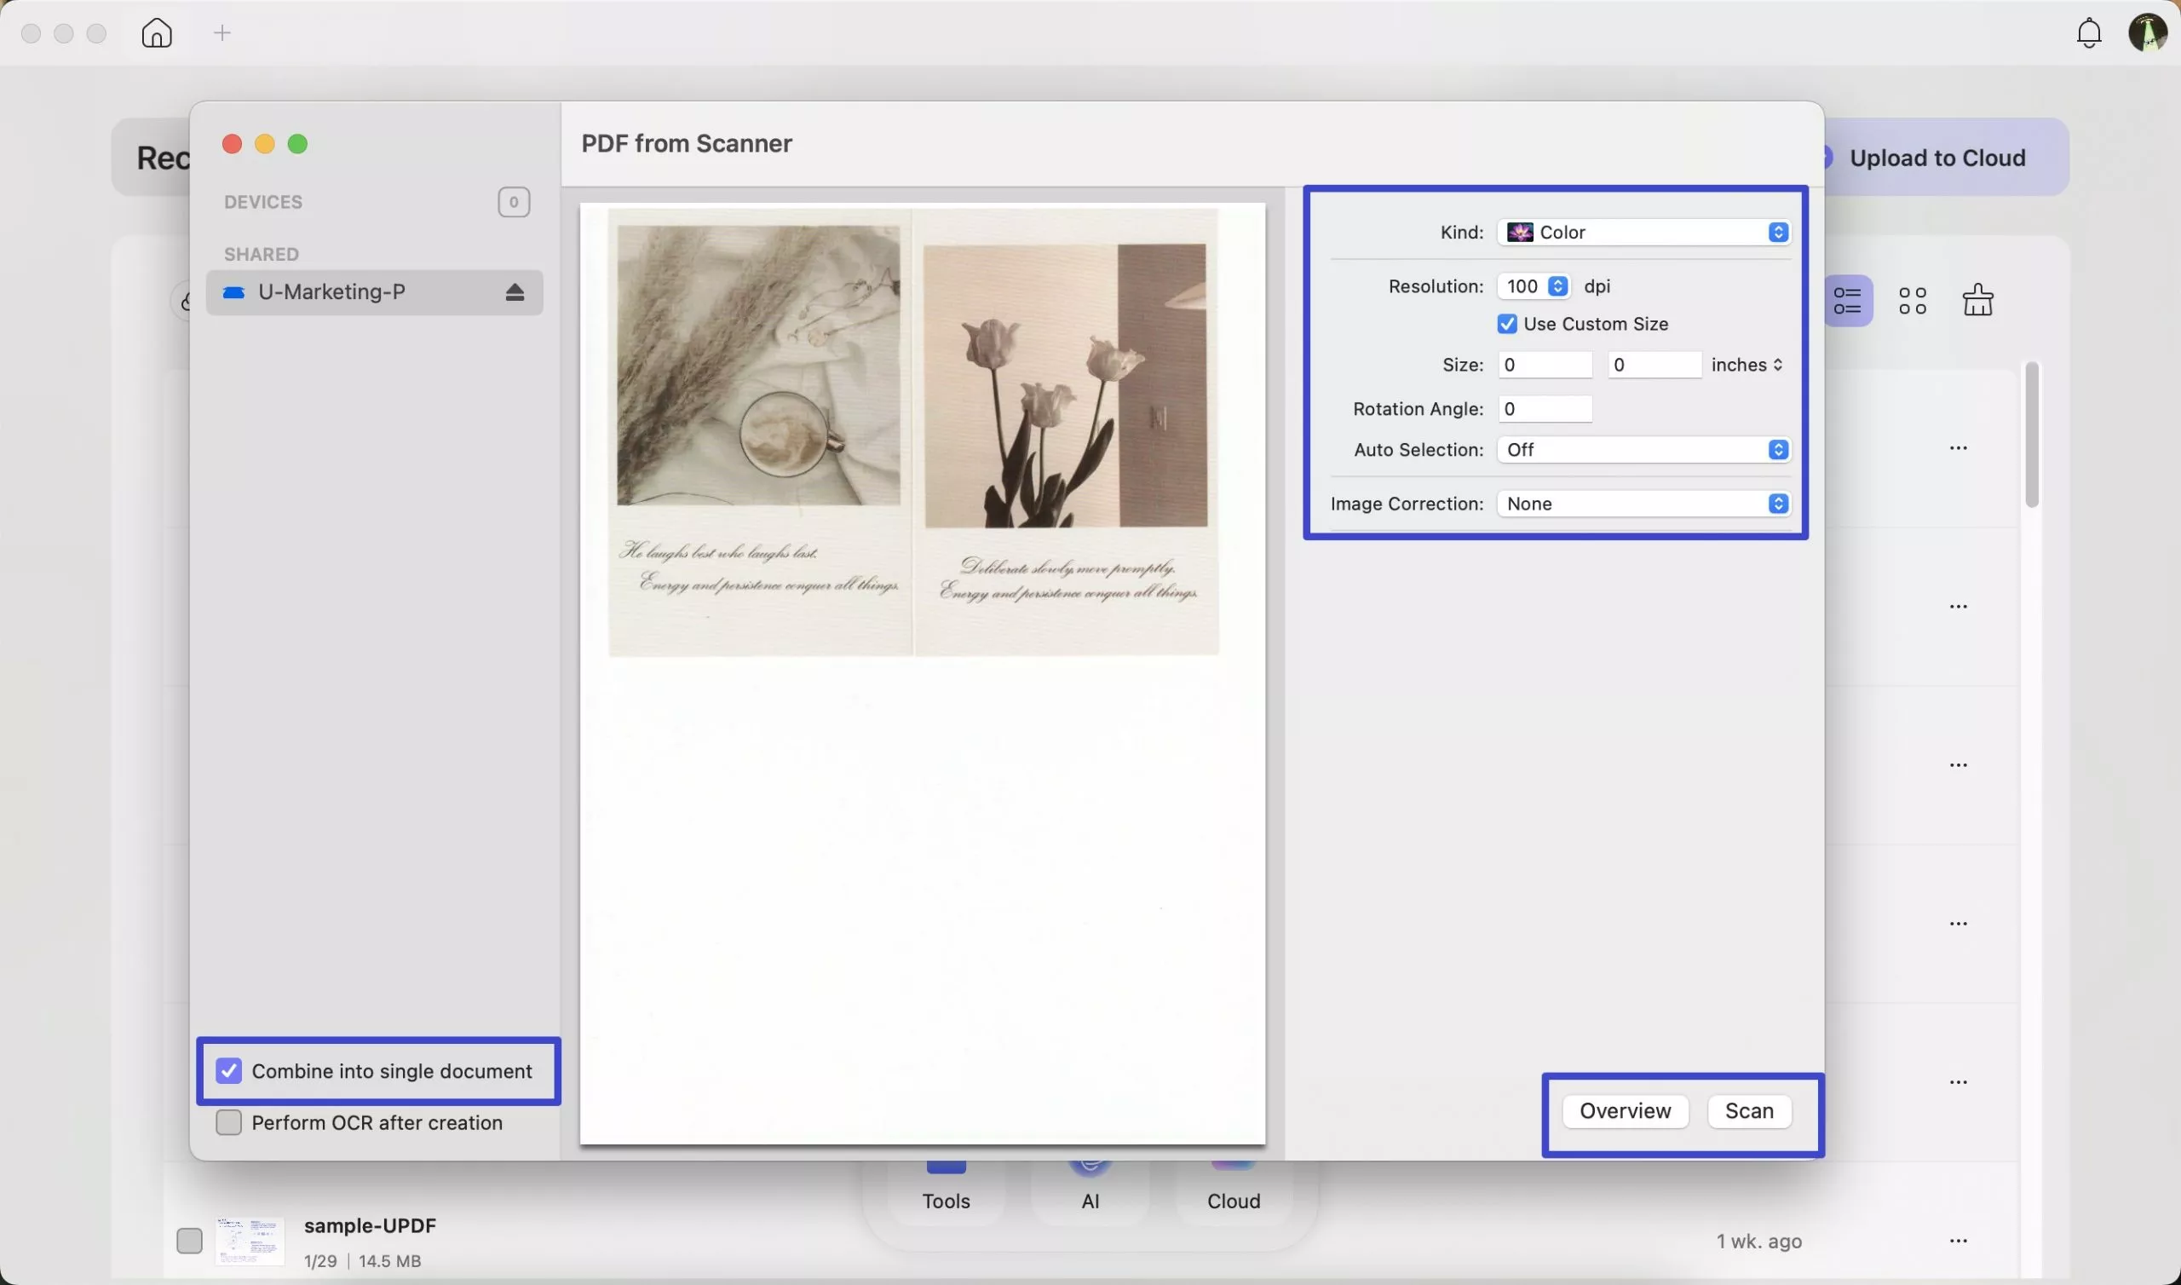Uncheck Combine into single document
The height and width of the screenshot is (1285, 2181).
tap(229, 1071)
